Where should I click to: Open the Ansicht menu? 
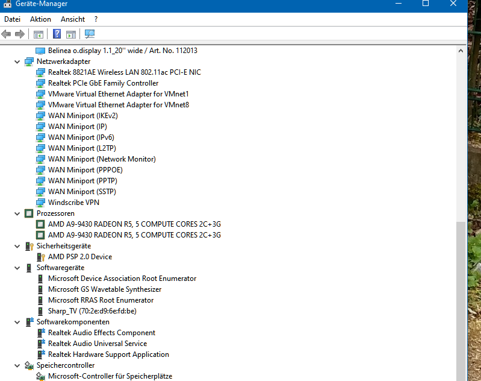[x=73, y=19]
